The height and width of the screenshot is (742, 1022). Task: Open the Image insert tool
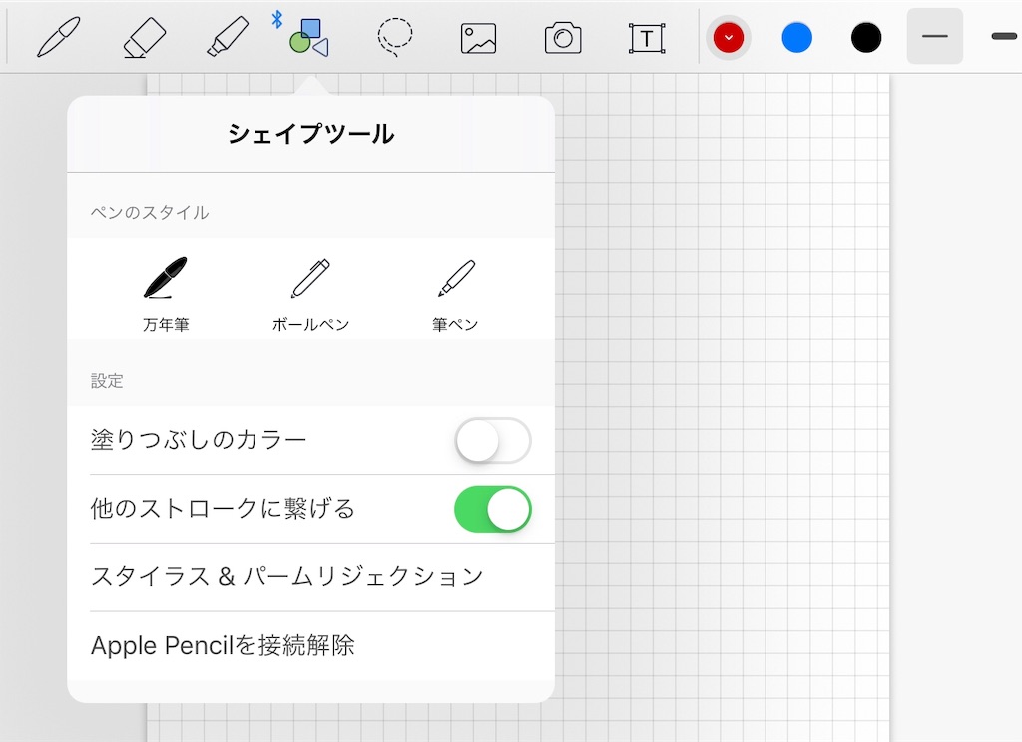(x=478, y=39)
